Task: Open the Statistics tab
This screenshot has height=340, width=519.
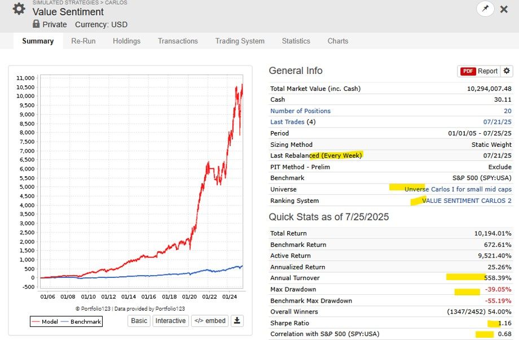Action: pos(296,41)
